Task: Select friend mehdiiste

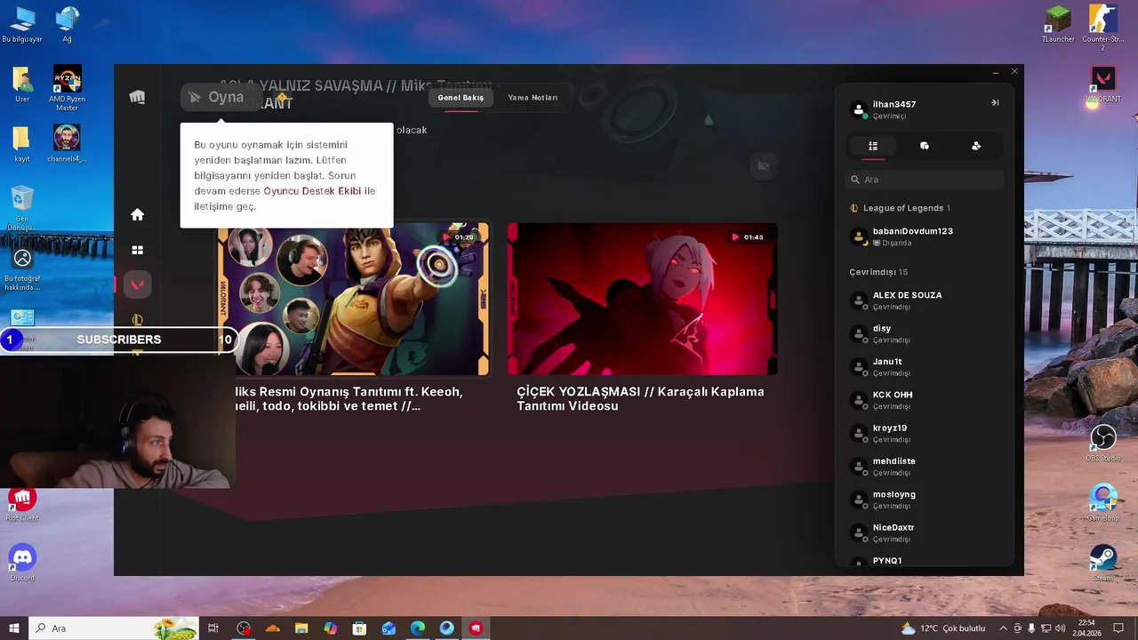Action: [925, 467]
